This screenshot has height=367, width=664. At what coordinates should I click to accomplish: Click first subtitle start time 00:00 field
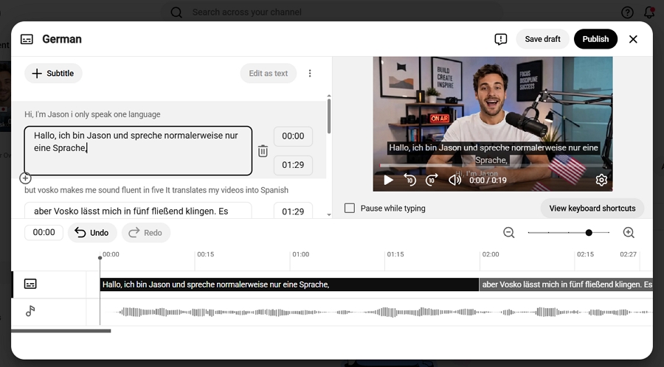click(x=293, y=136)
